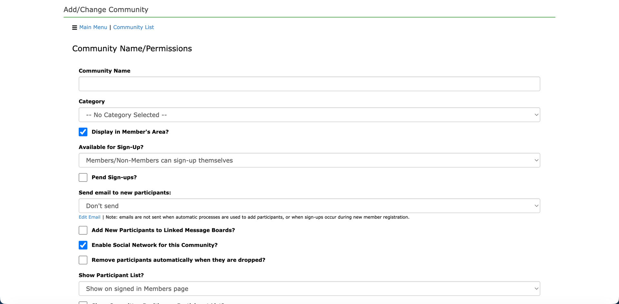Disable Enable Social Network for this Community
The image size is (619, 304).
83,245
